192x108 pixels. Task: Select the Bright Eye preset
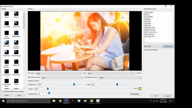(x=7, y=53)
